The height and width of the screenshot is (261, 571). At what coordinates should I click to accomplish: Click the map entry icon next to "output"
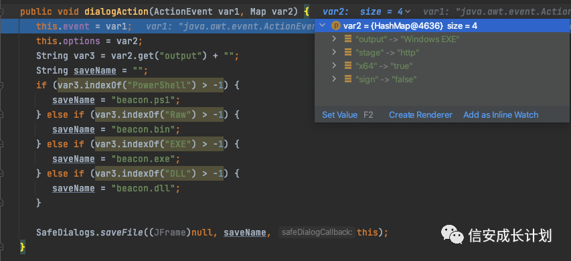click(x=348, y=39)
